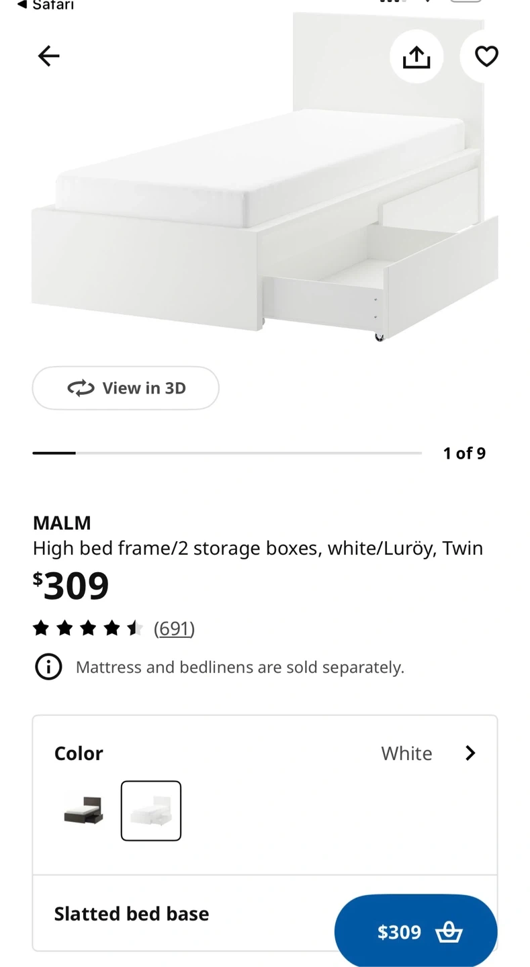Tap the star rating icons
Viewport: 530px width, 967px height.
(x=88, y=628)
